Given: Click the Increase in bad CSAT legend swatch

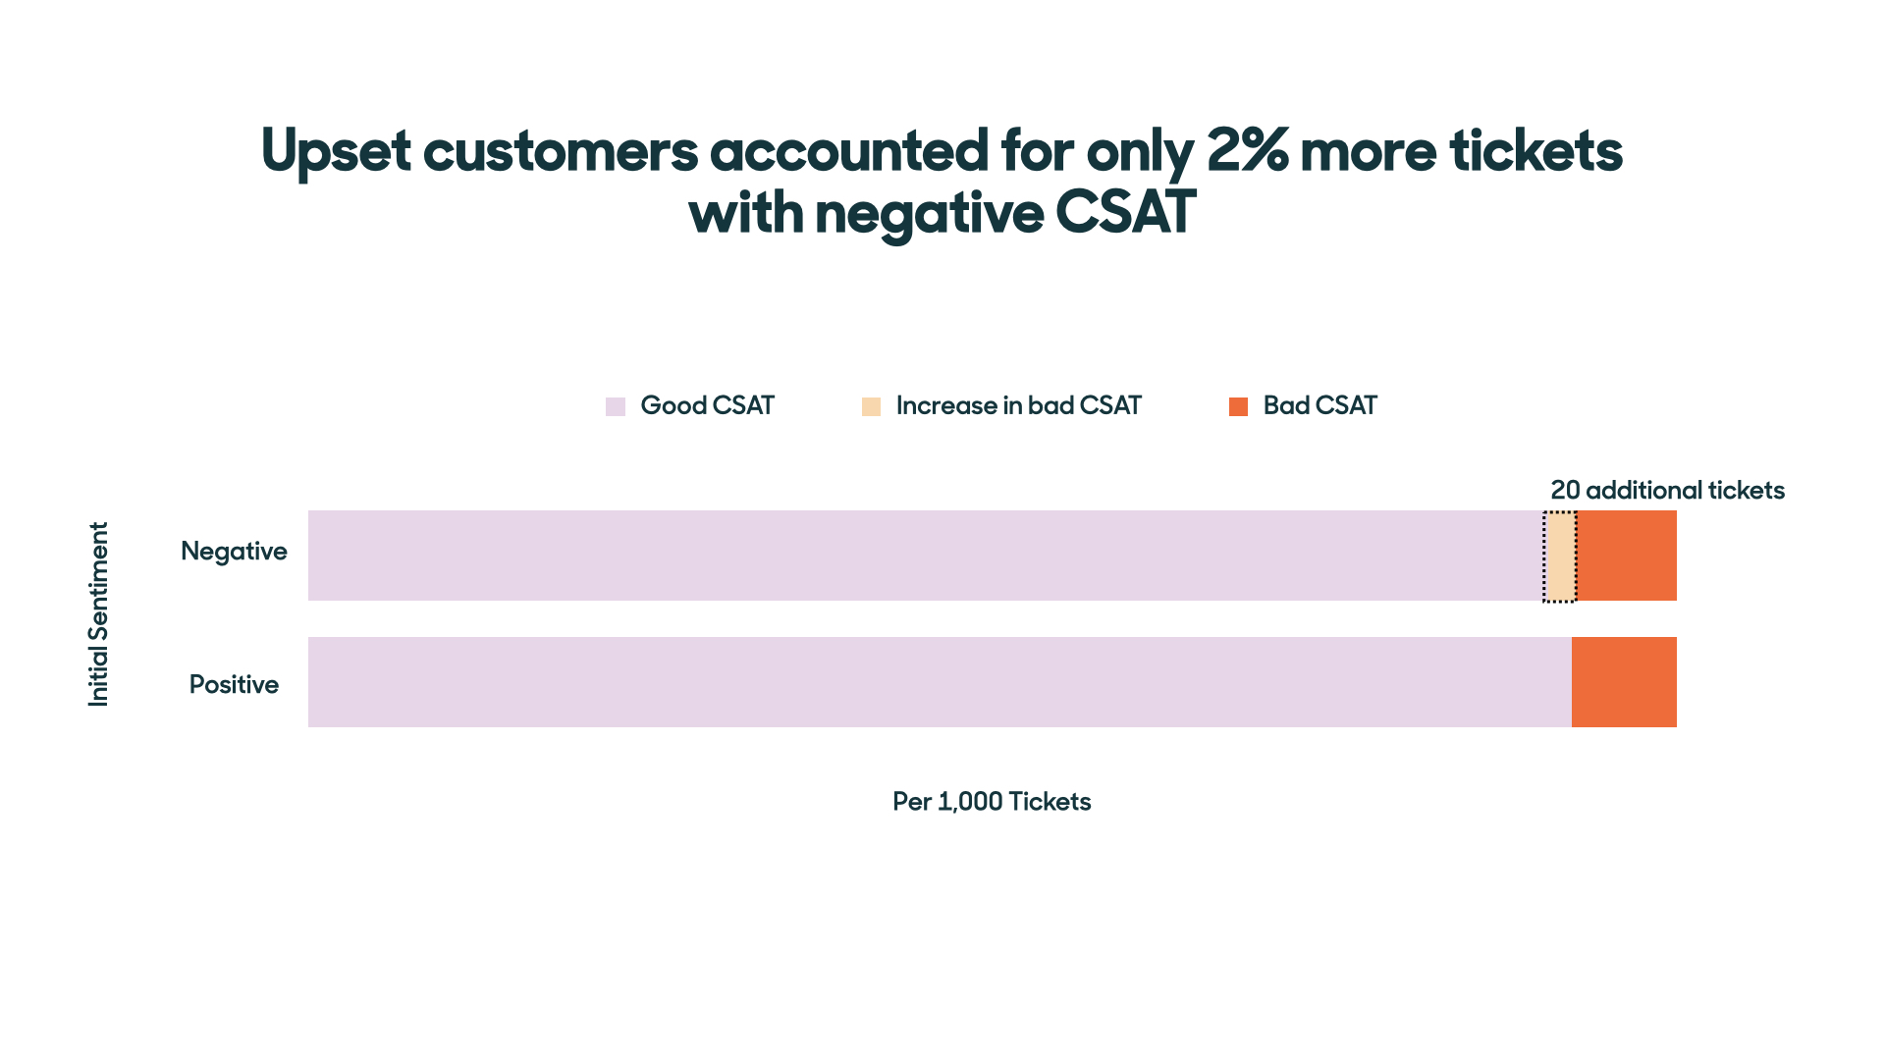Looking at the screenshot, I should 871,406.
